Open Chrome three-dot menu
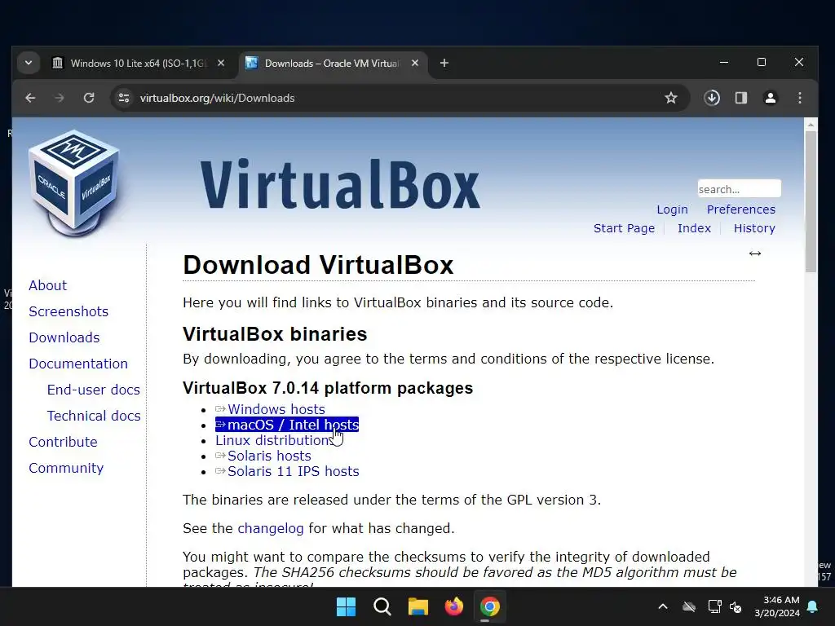This screenshot has height=626, width=835. 800,98
